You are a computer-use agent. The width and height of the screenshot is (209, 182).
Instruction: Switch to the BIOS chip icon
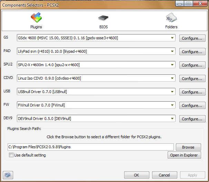(x=103, y=18)
